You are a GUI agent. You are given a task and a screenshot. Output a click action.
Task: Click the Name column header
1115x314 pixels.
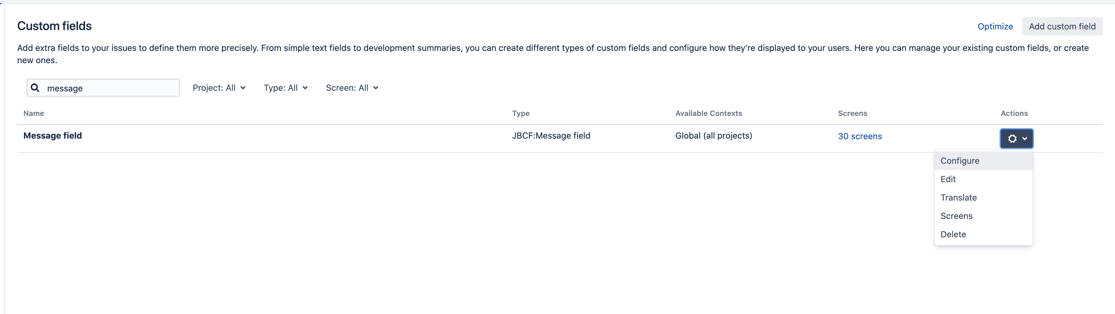click(34, 113)
